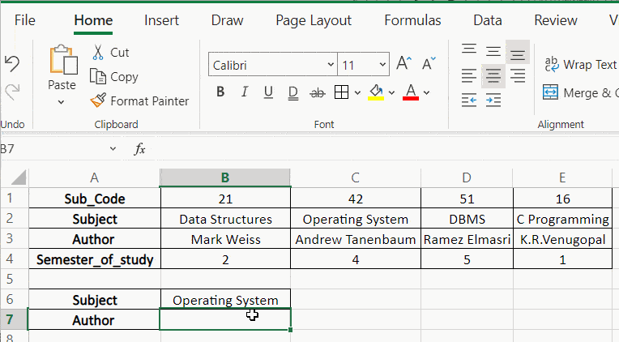Expand fill color options arrow

(x=391, y=93)
